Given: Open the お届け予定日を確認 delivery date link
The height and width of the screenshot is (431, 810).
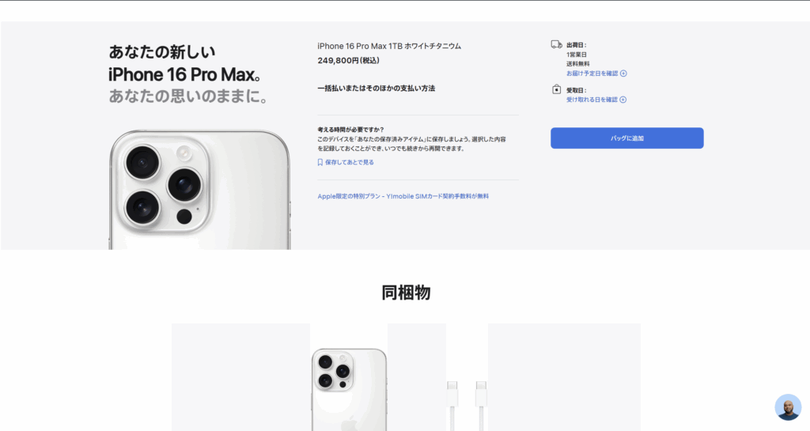Looking at the screenshot, I should pos(592,74).
